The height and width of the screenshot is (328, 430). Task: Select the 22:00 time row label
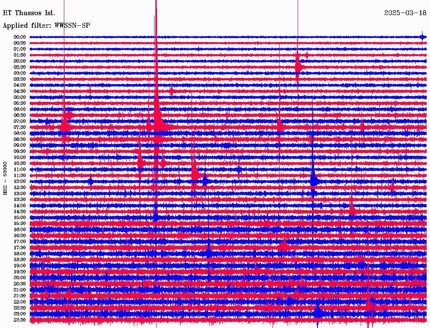tap(20, 302)
